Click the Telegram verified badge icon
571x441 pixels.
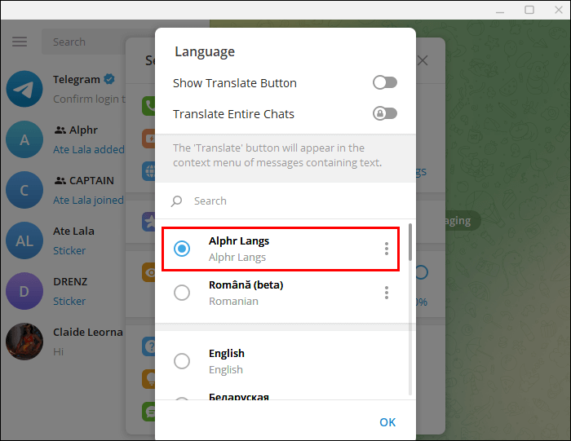(108, 79)
